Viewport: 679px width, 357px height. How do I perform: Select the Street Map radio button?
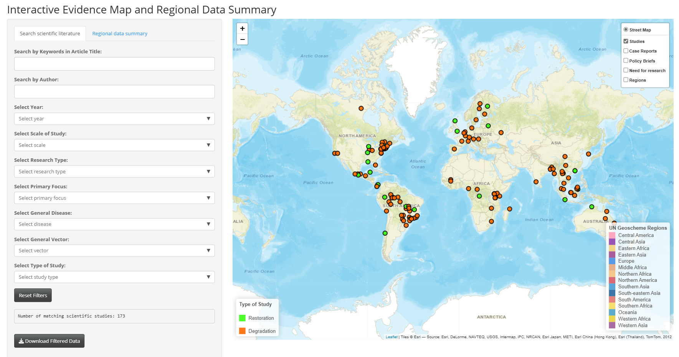pos(626,30)
